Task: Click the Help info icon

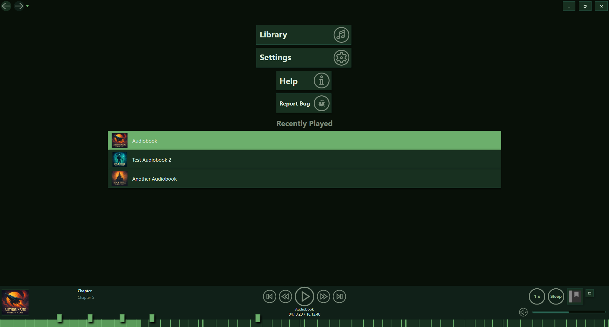Action: (321, 80)
